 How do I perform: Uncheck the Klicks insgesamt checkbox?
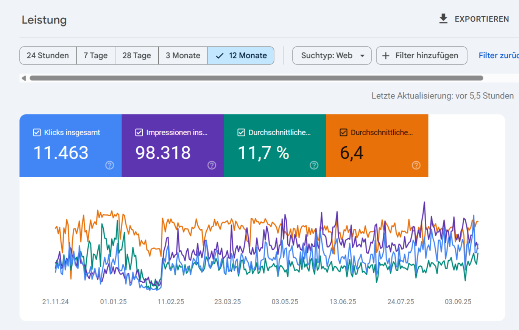point(37,133)
